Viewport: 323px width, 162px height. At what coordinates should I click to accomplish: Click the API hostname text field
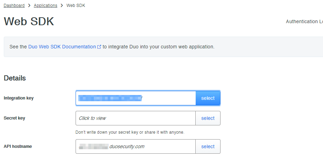click(x=136, y=146)
